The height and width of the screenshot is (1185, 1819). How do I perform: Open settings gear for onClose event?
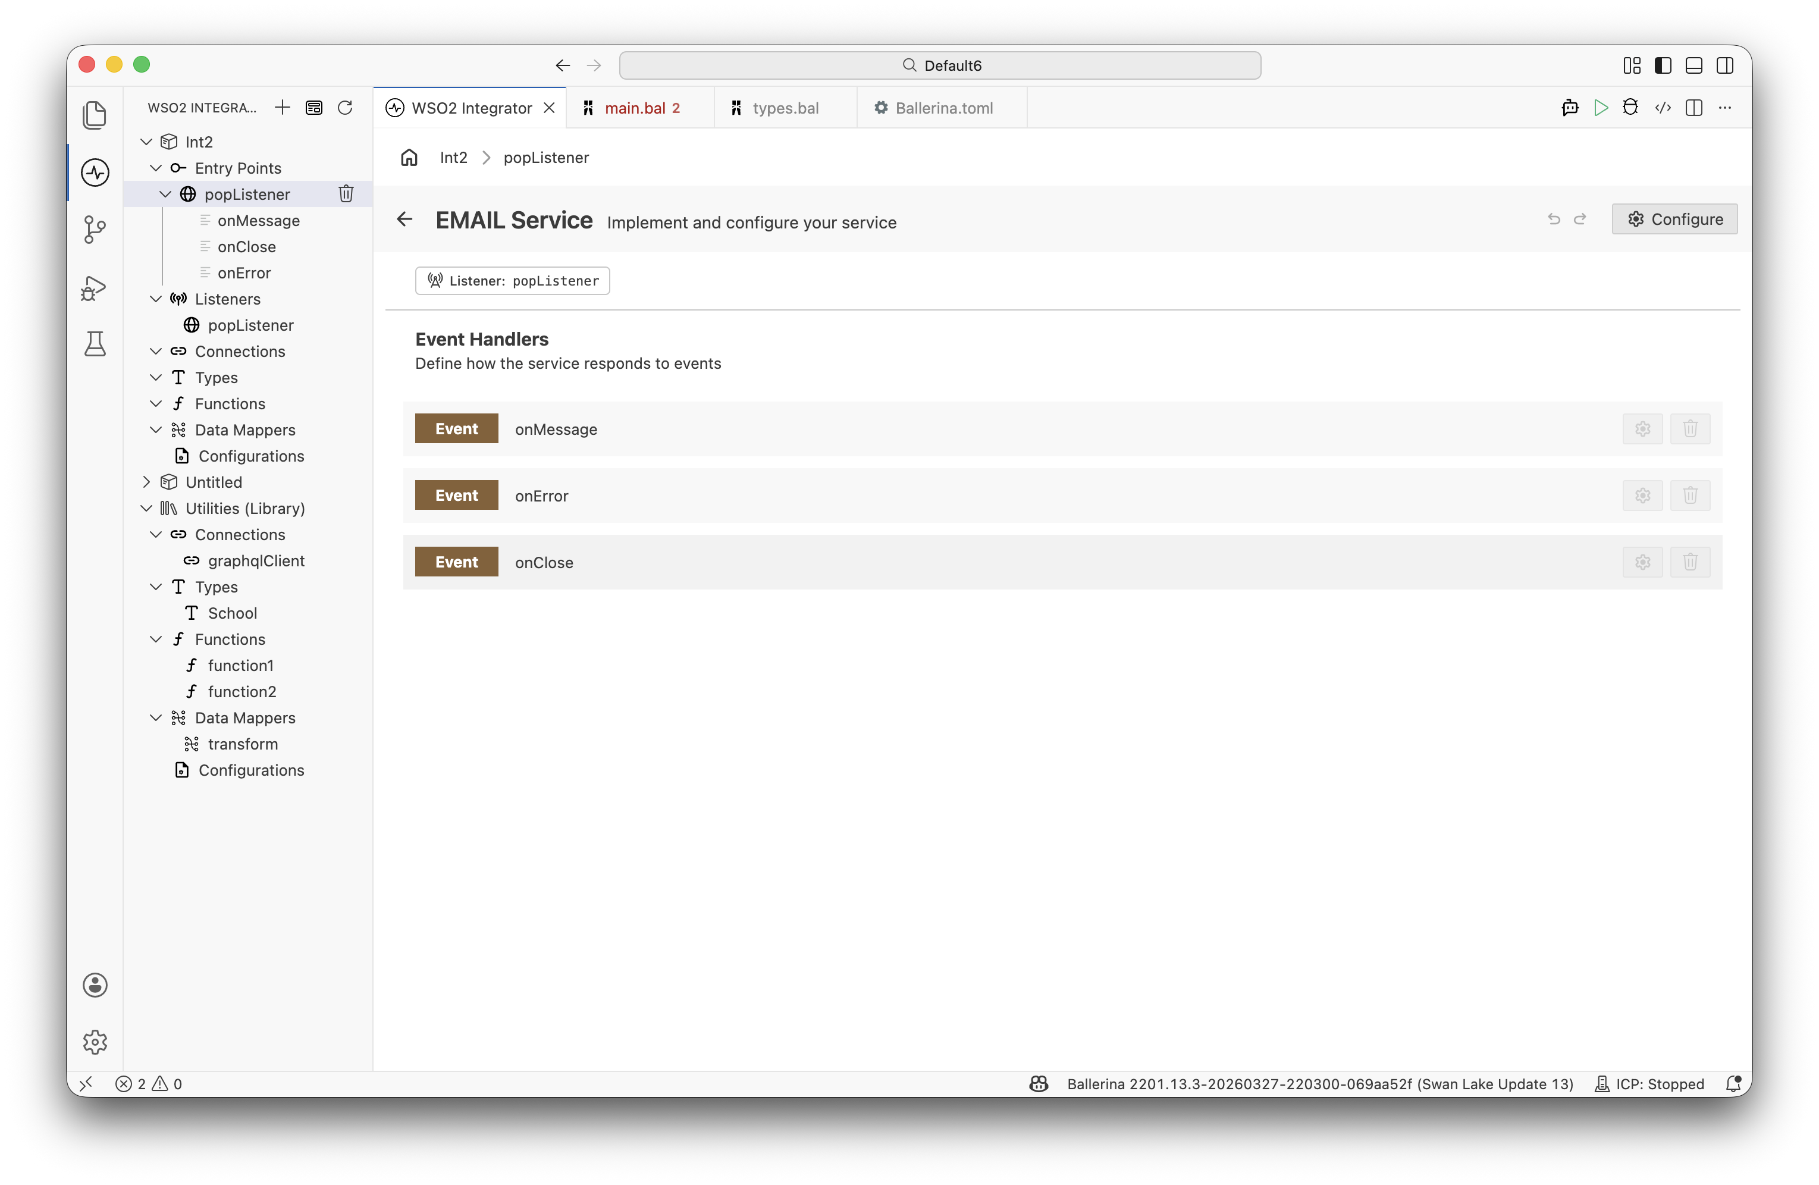pyautogui.click(x=1642, y=562)
